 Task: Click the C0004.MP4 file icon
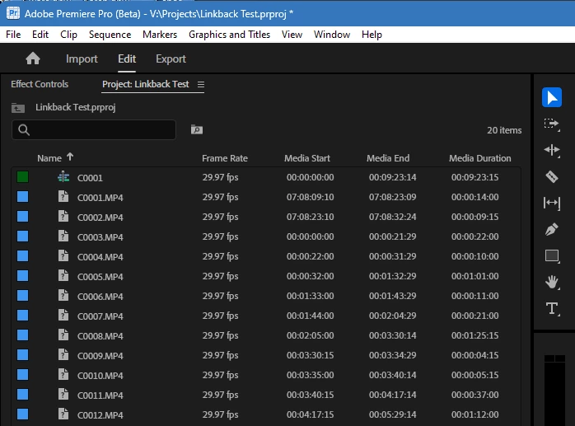pyautogui.click(x=63, y=256)
